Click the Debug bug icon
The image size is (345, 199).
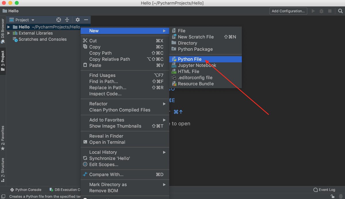[x=321, y=11]
